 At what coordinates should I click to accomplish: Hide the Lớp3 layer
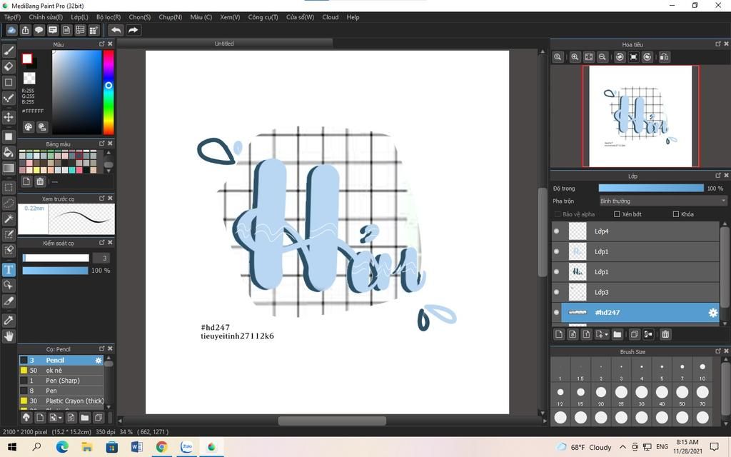[x=557, y=292]
